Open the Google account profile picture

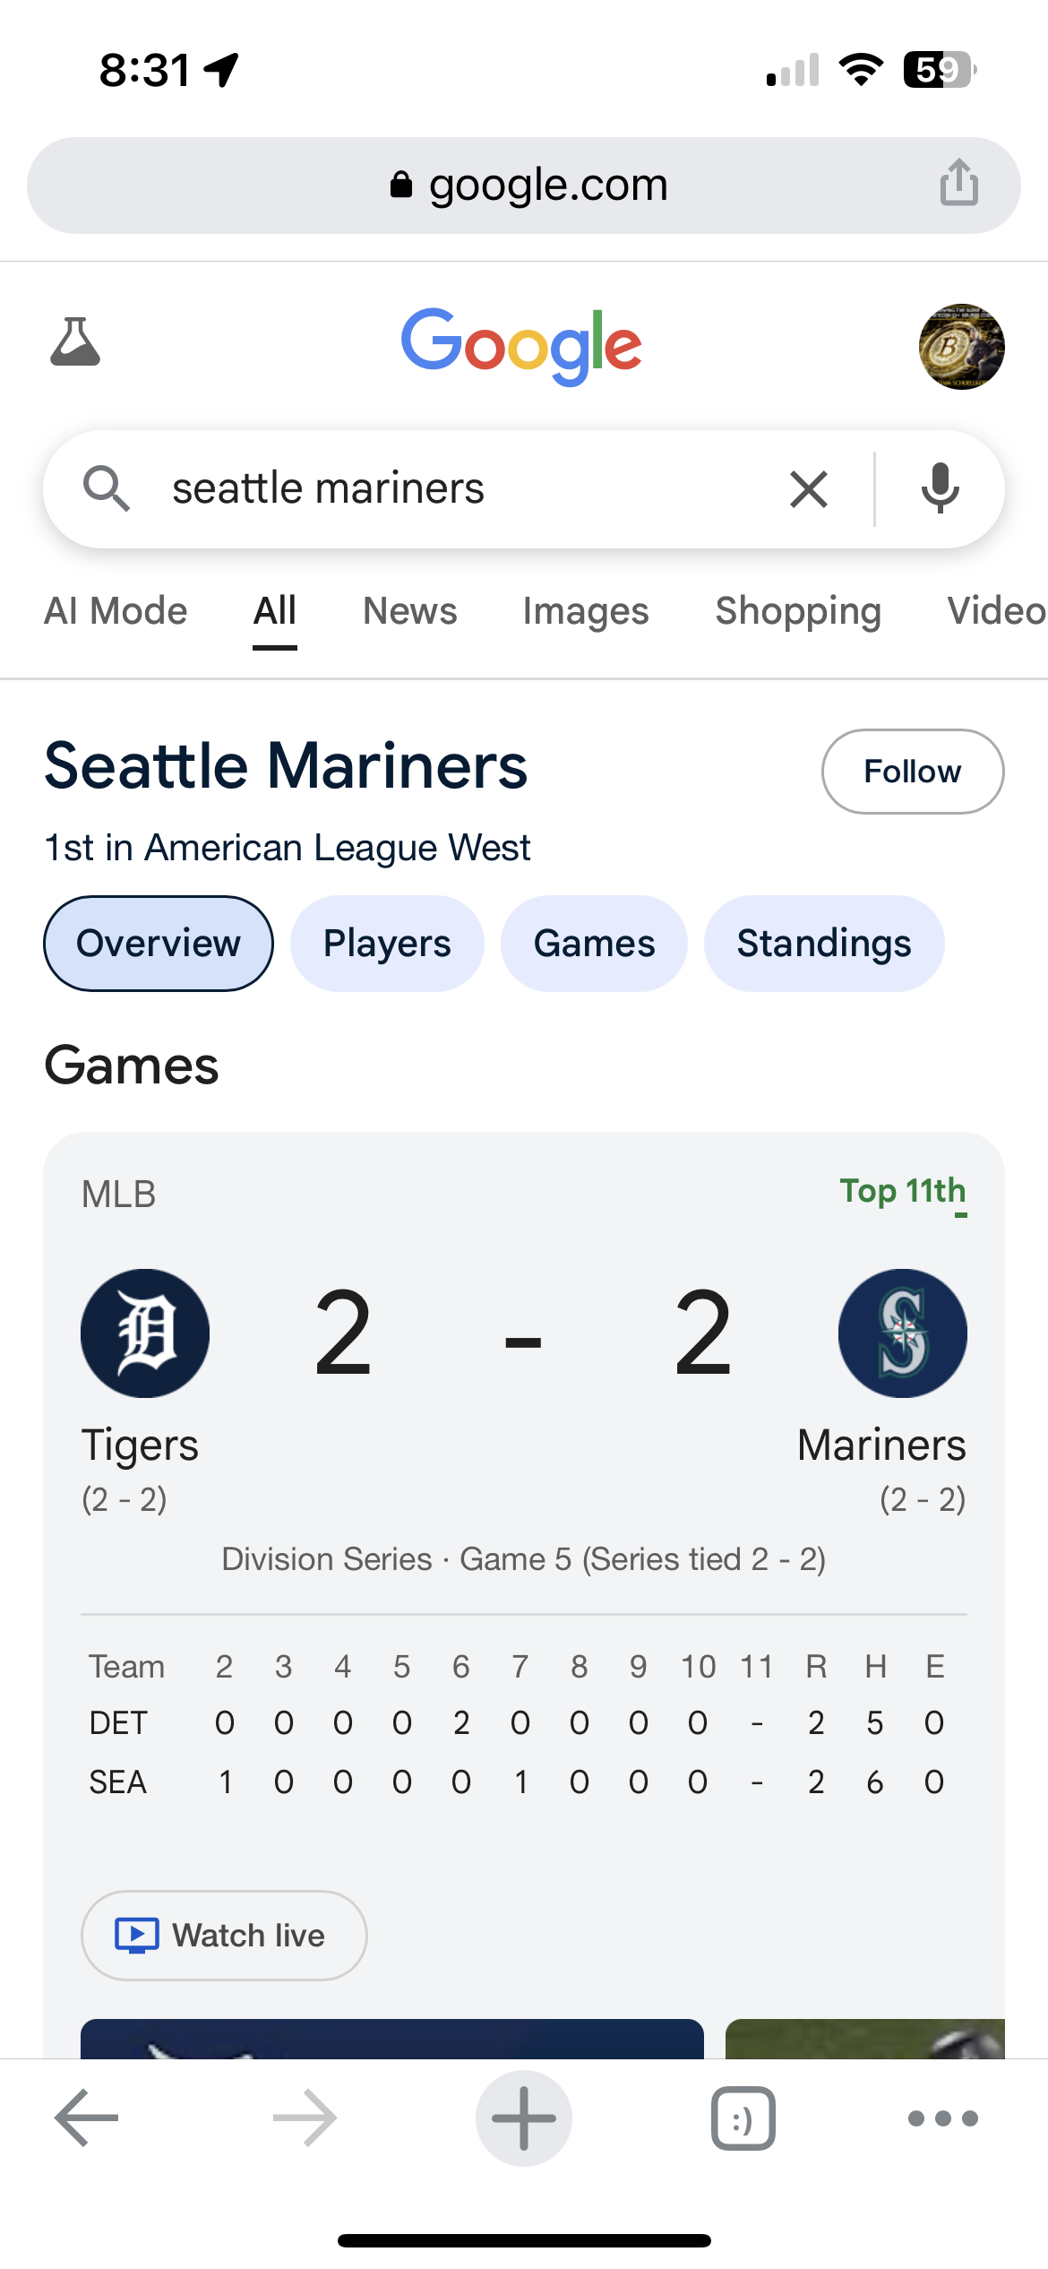pyautogui.click(x=961, y=346)
